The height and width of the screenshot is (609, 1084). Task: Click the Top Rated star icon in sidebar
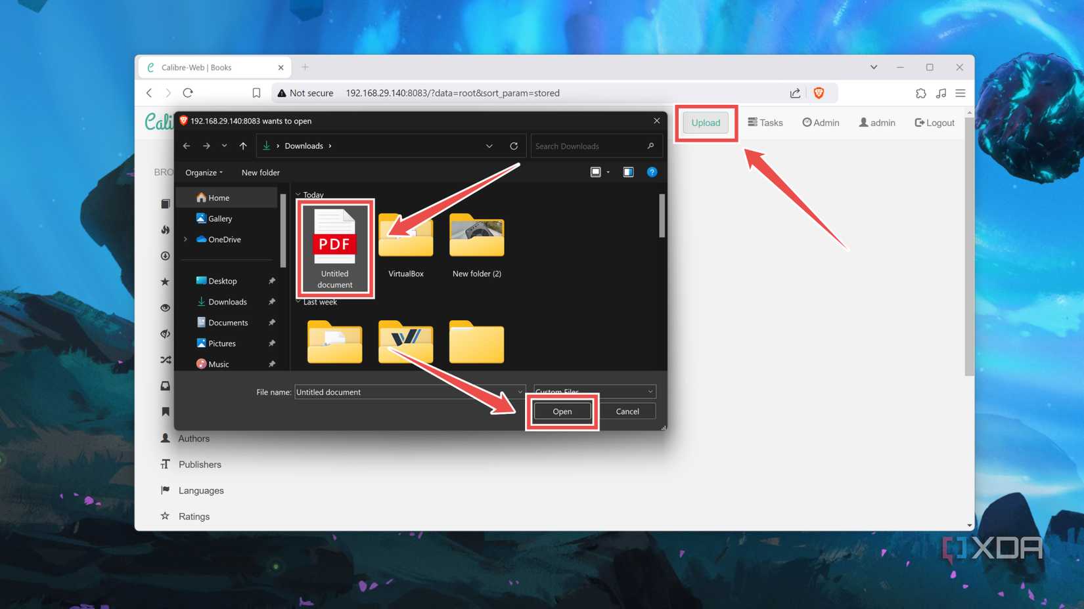pyautogui.click(x=166, y=281)
